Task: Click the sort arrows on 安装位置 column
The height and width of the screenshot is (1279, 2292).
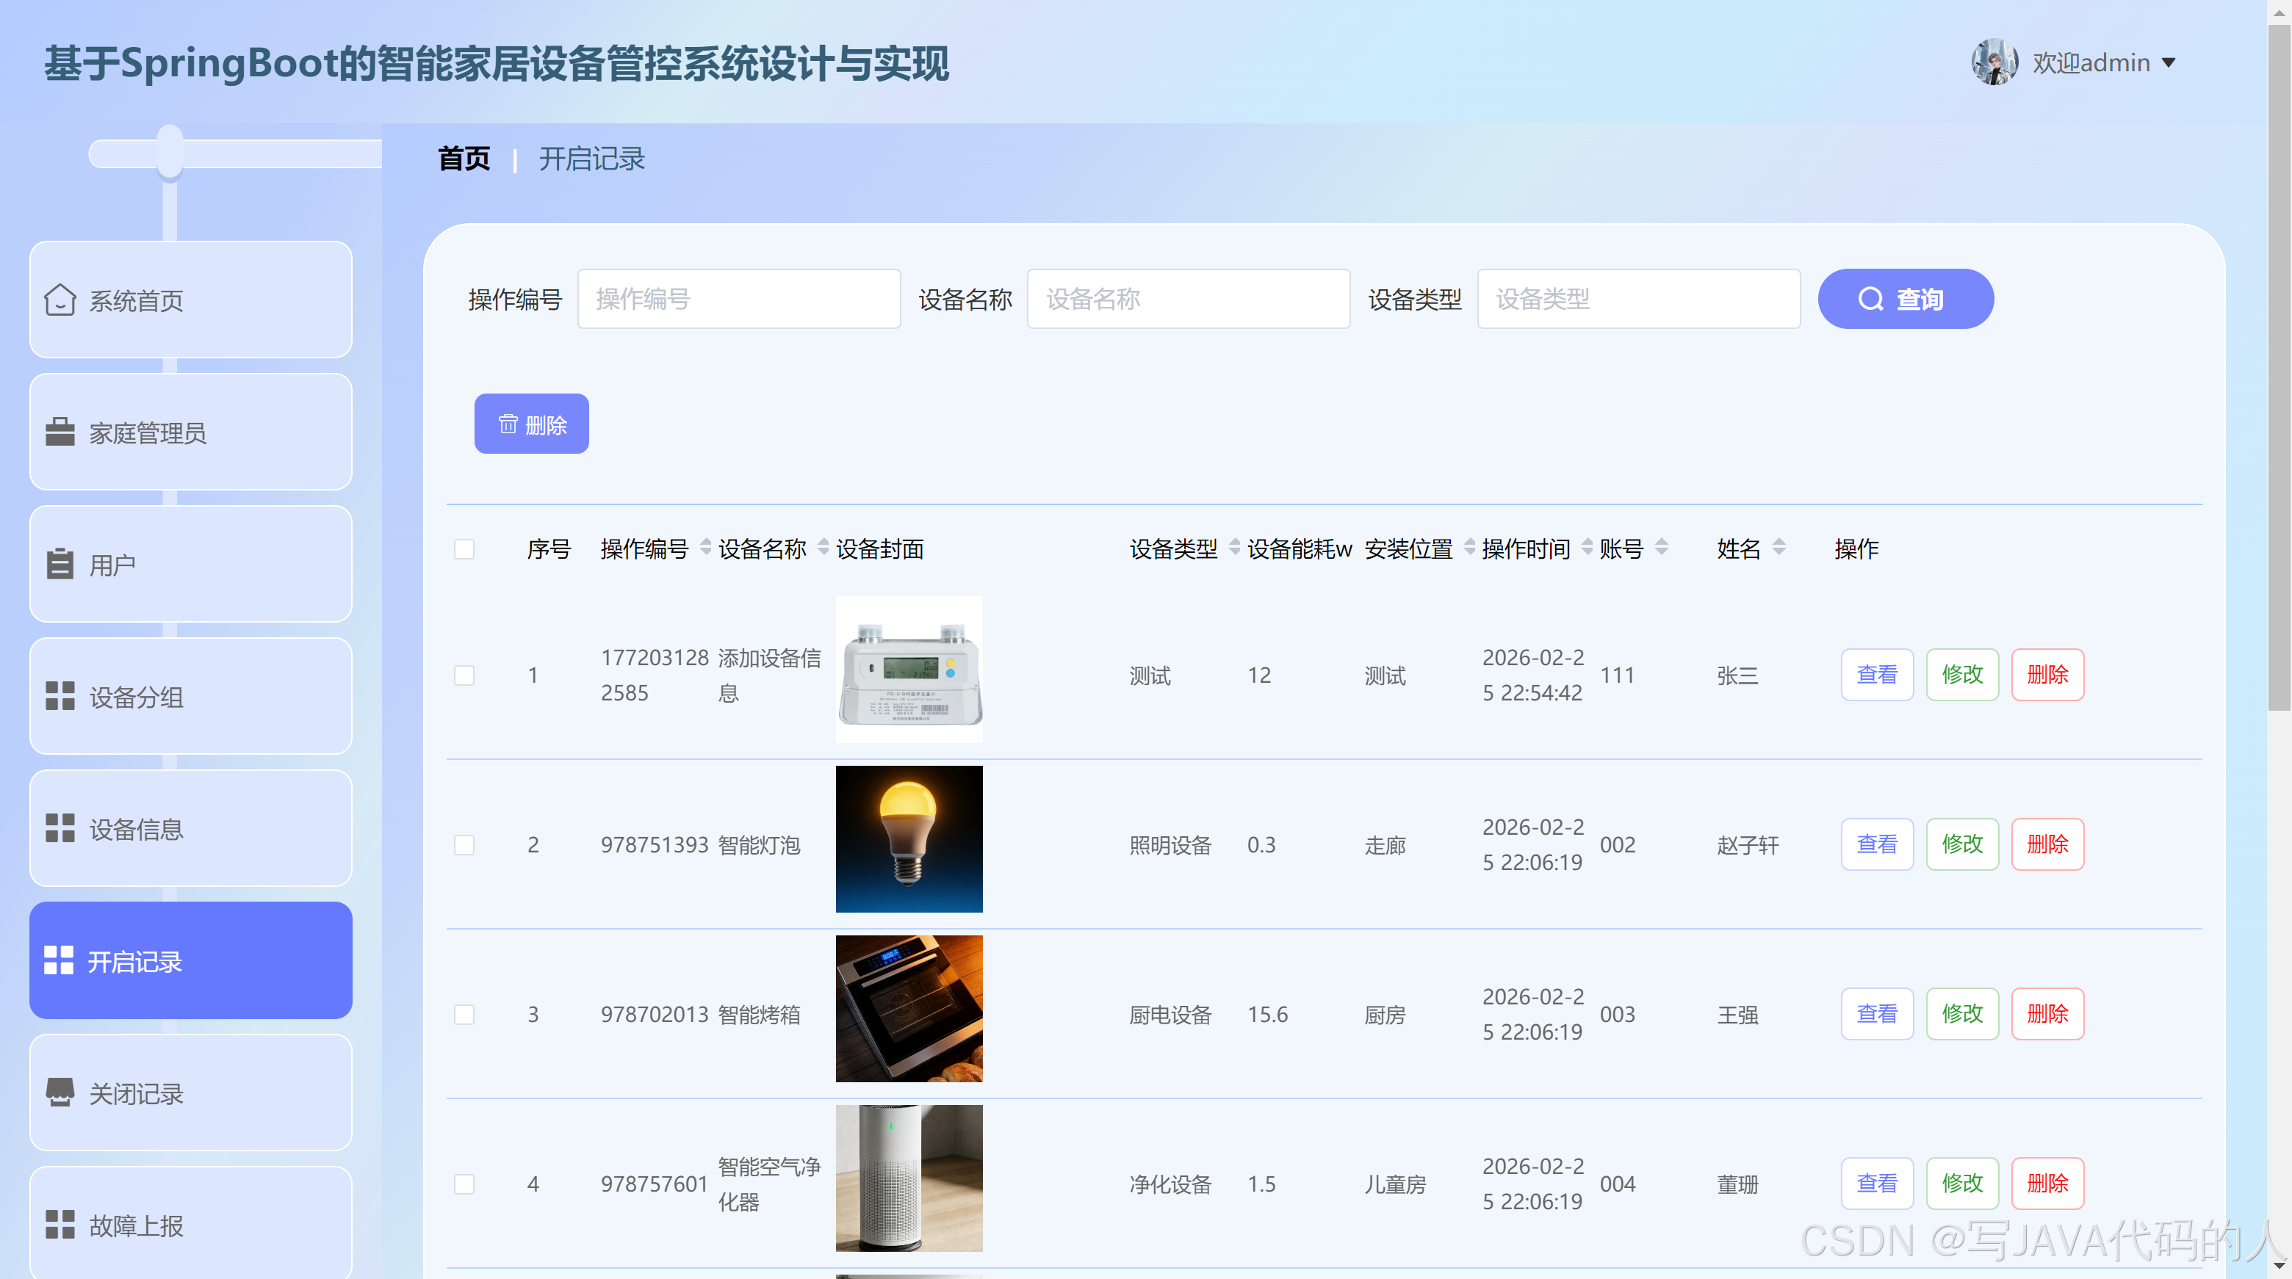Action: tap(1470, 547)
